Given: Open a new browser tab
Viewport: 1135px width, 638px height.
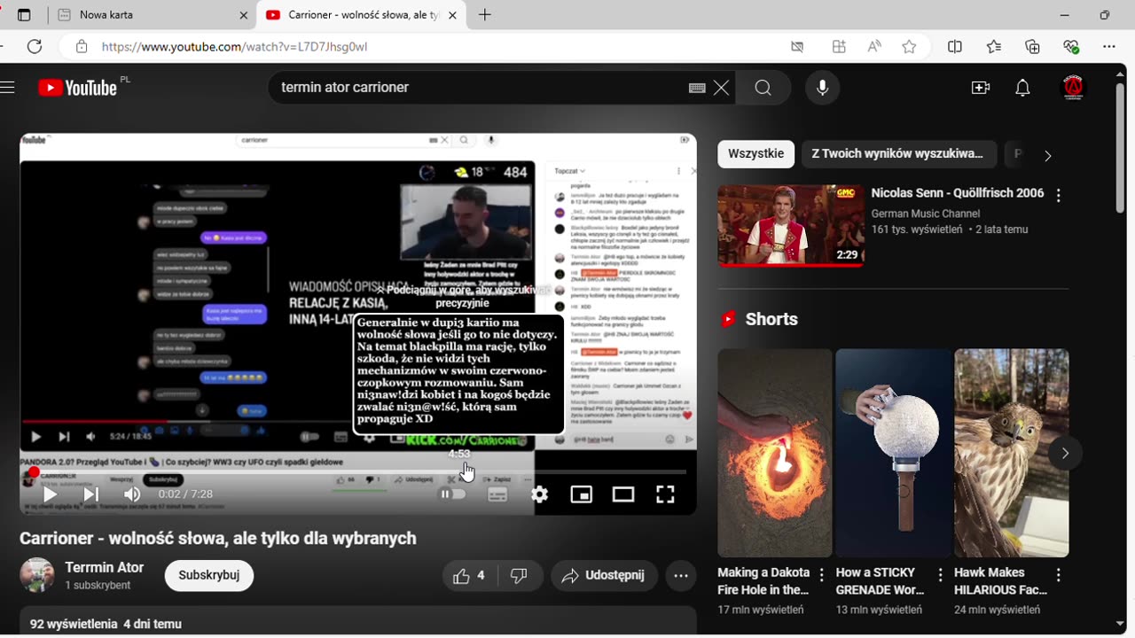Looking at the screenshot, I should point(485,15).
